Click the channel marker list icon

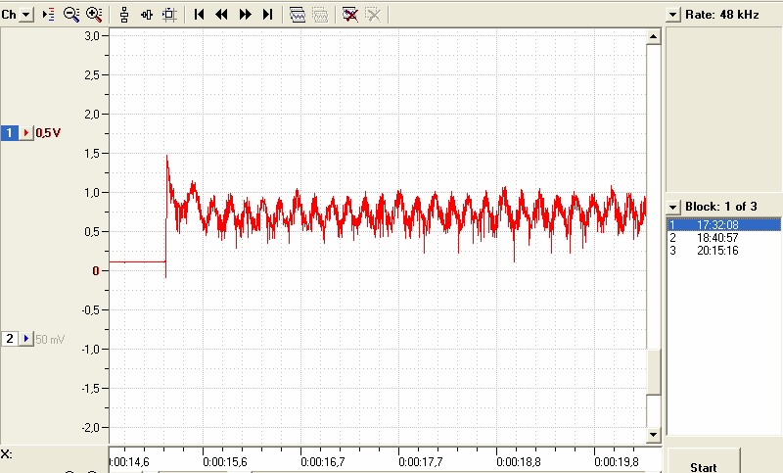(48, 15)
